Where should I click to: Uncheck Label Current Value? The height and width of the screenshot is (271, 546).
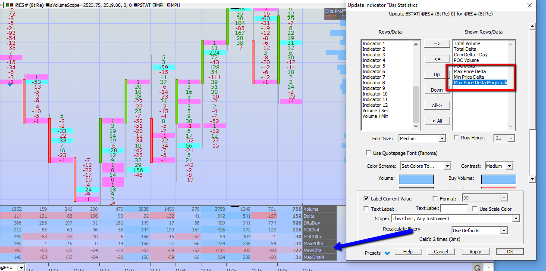(x=366, y=199)
